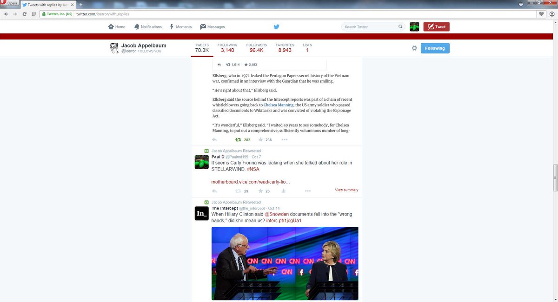Open the Opera tab menu icon beside the window controls
Viewport: 558px width, 302px height.
(521, 3)
